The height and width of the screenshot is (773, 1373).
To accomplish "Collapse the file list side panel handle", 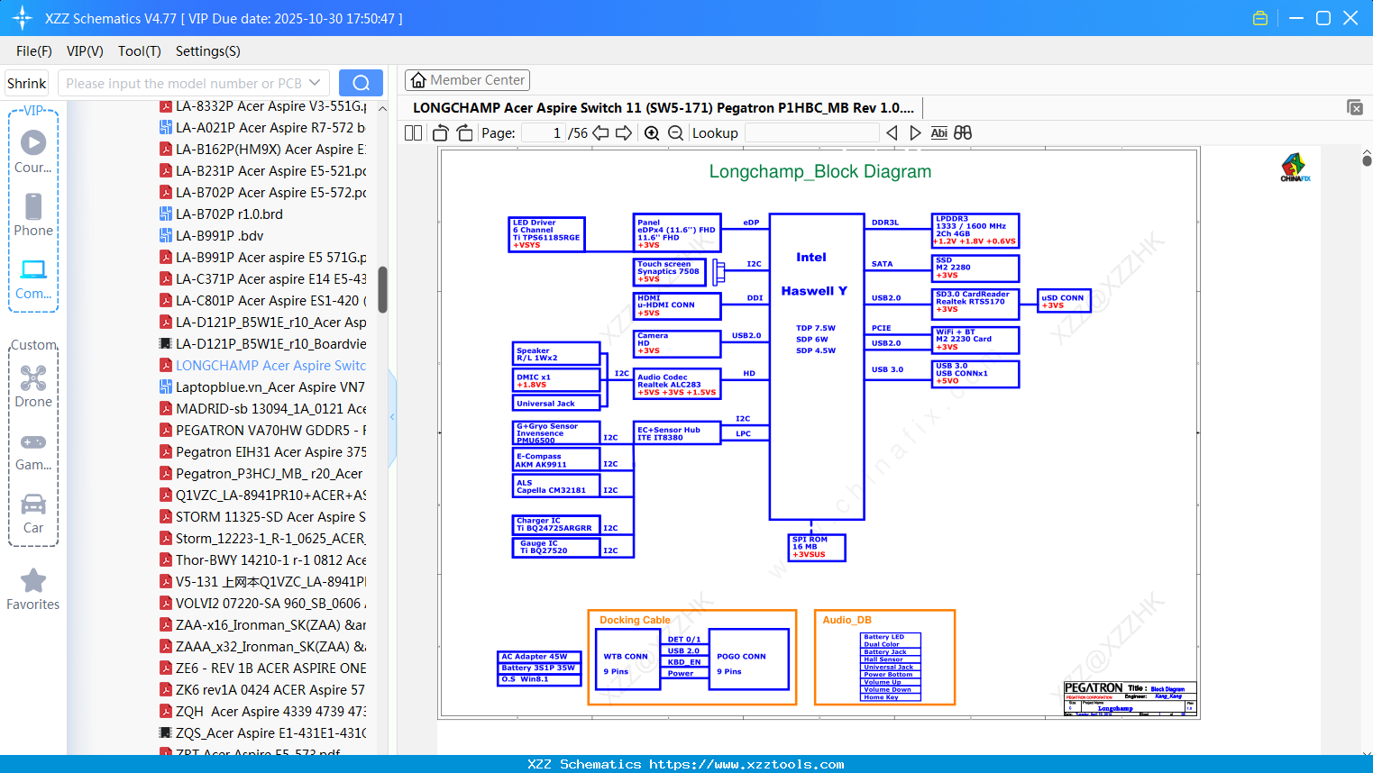I will click(392, 417).
